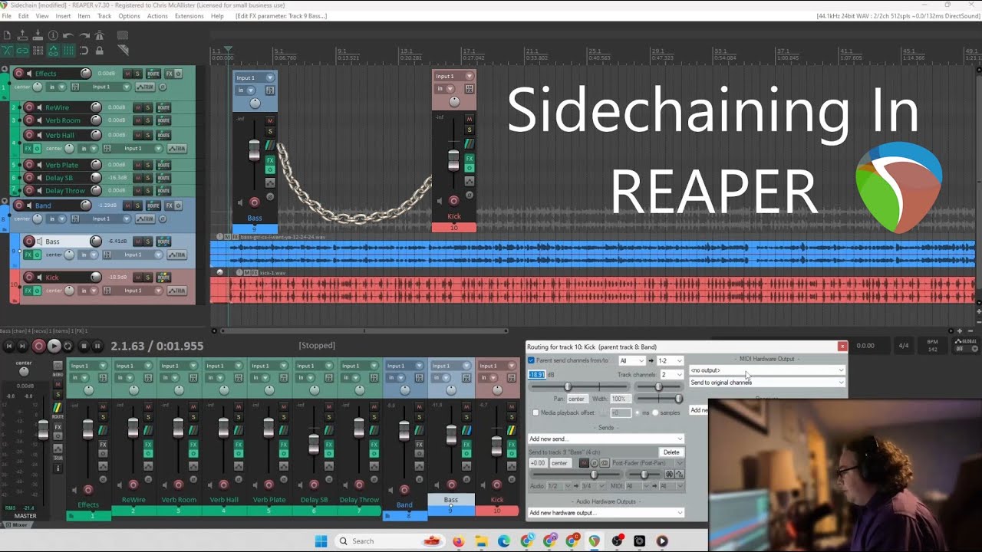Click the Undo arrow in the toolbar
The height and width of the screenshot is (552, 982).
(x=68, y=35)
